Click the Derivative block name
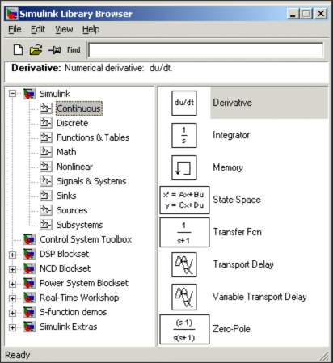333x363 pixels. 232,103
